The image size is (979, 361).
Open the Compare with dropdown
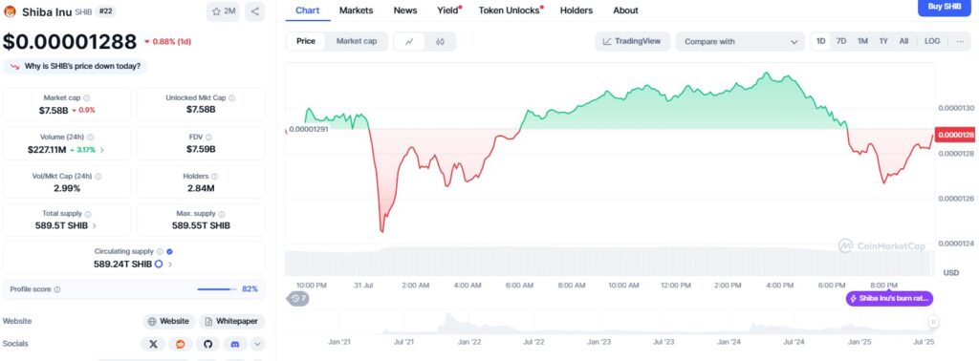click(x=740, y=42)
